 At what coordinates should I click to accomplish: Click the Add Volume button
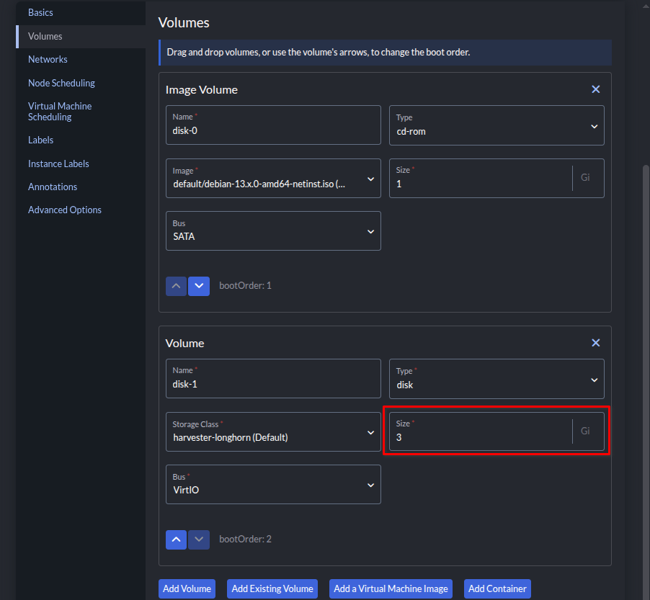[x=187, y=588]
